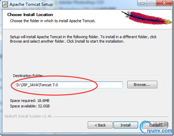The width and height of the screenshot is (174, 136).
Task: Click the Choose Install Location heading
Action: coord(30,15)
